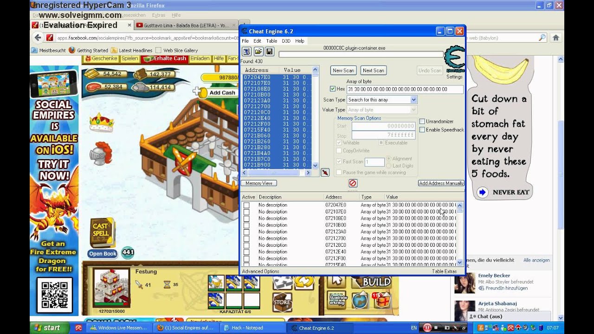Click the stone resource icon

coord(140,87)
